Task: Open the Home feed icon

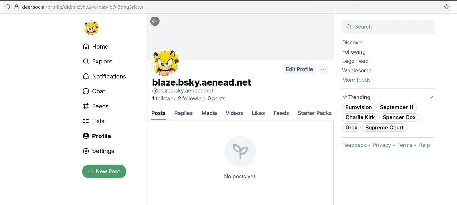Action: (x=86, y=46)
